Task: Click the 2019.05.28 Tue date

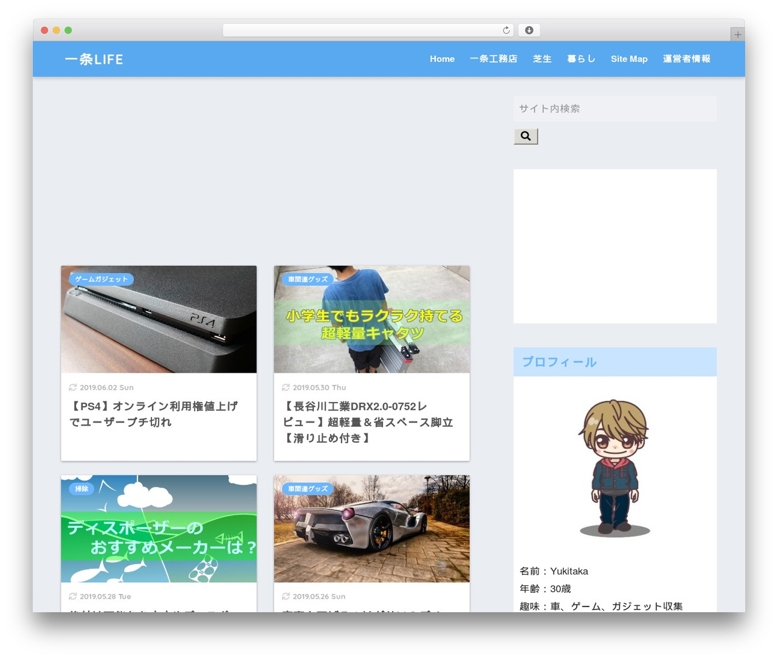Action: 105,596
